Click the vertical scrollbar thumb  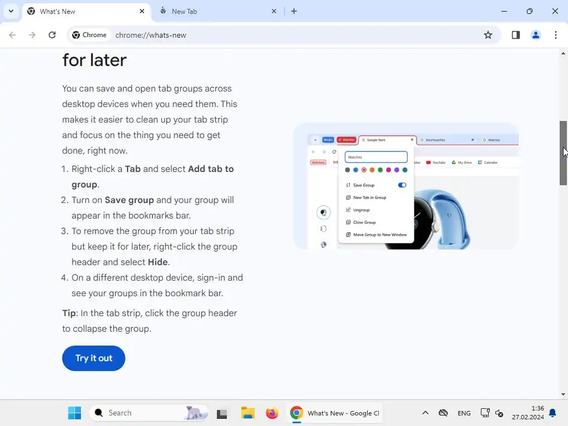pyautogui.click(x=563, y=153)
